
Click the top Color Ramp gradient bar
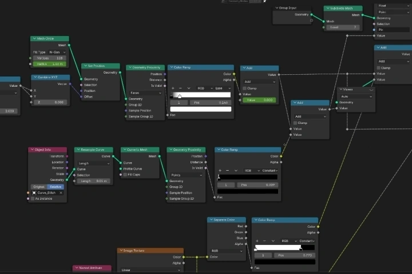click(x=201, y=95)
